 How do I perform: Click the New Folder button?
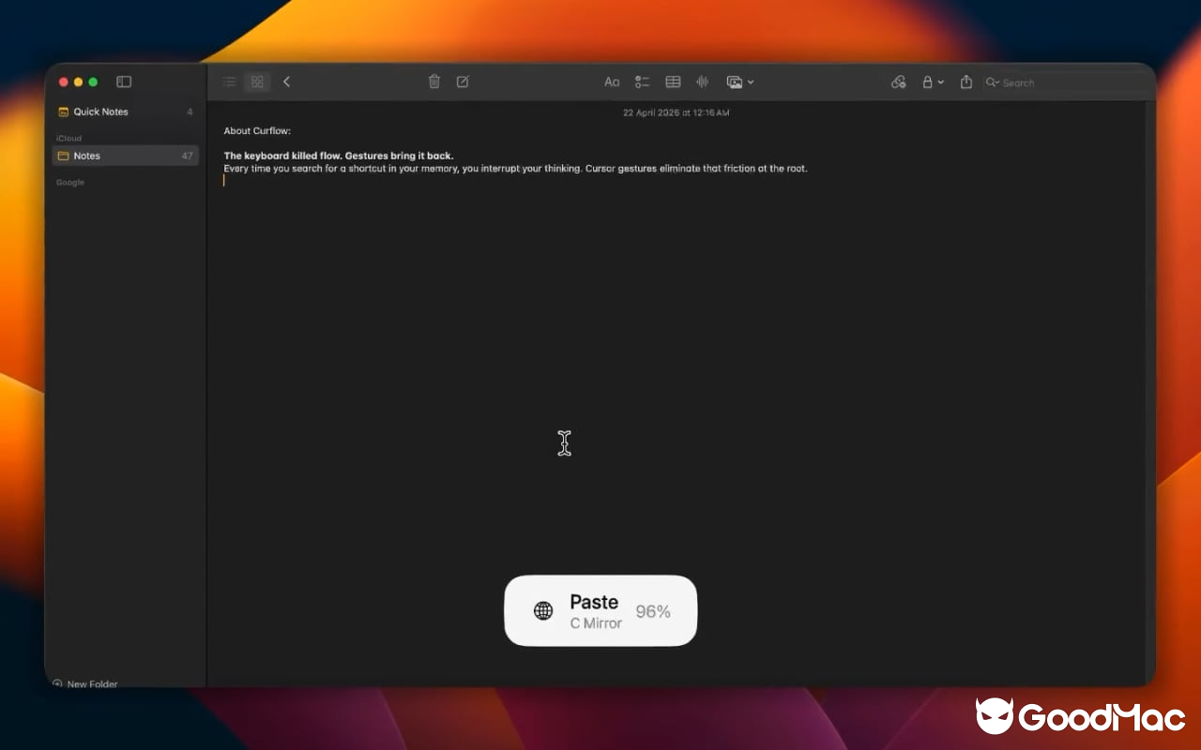pos(84,684)
